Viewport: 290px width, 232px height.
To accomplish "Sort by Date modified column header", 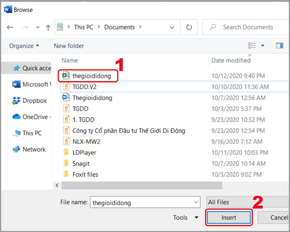I will [231, 61].
